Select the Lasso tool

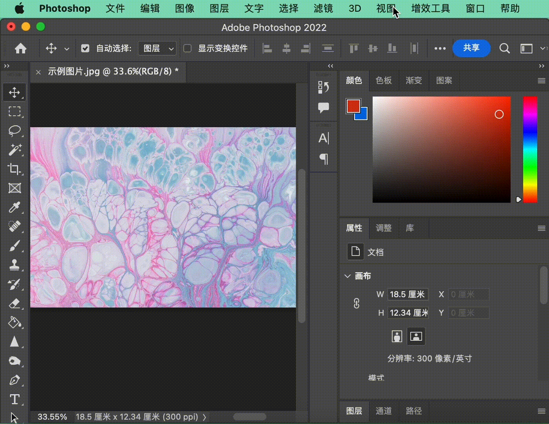tap(15, 131)
